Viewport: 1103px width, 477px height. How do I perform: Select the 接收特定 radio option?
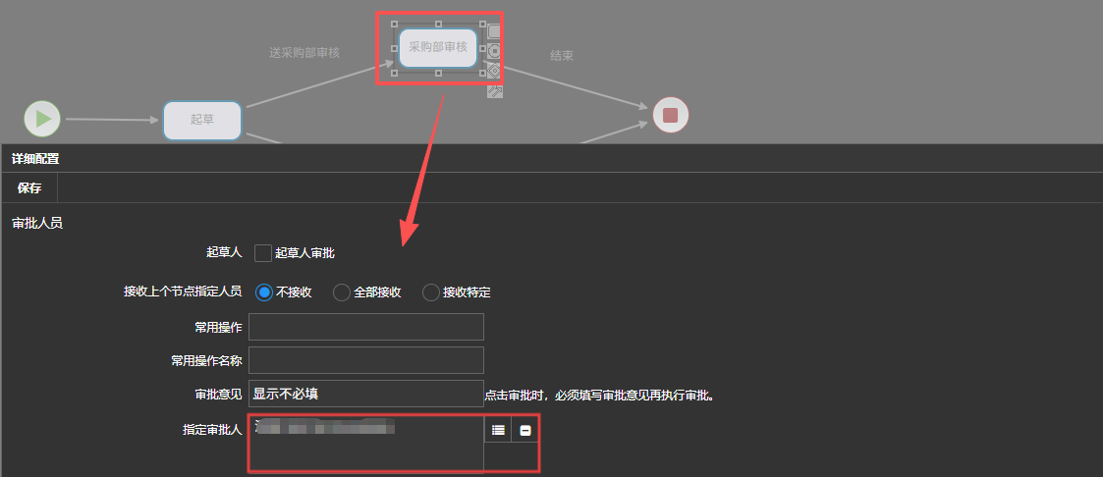(x=430, y=292)
